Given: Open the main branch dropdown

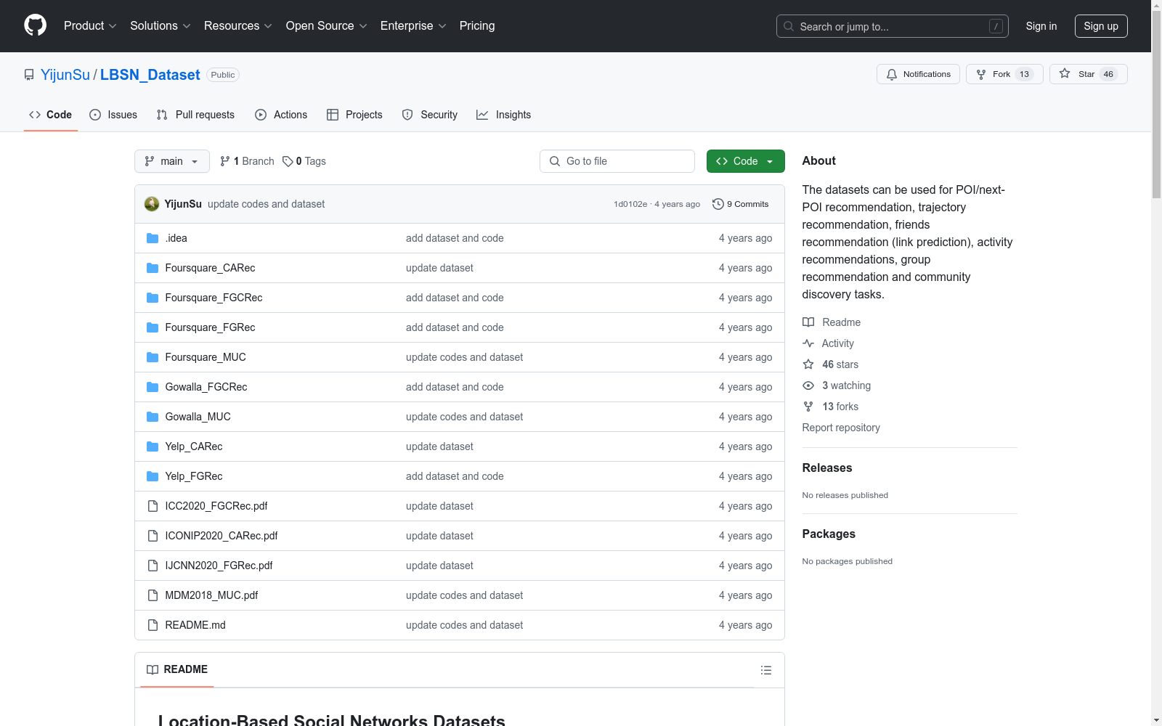Looking at the screenshot, I should pos(172,161).
